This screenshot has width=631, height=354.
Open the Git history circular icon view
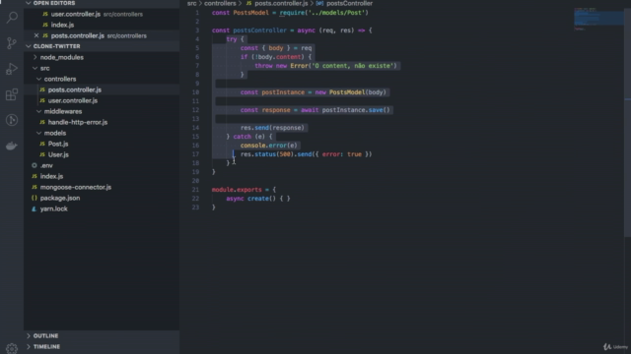(x=12, y=120)
